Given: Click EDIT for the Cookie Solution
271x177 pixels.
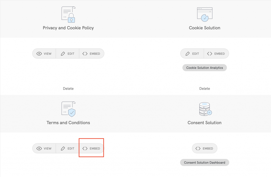Looking at the screenshot, I should (x=192, y=53).
